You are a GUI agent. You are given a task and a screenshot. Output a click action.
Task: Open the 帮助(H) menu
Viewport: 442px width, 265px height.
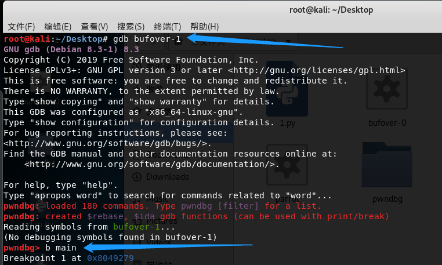click(204, 27)
